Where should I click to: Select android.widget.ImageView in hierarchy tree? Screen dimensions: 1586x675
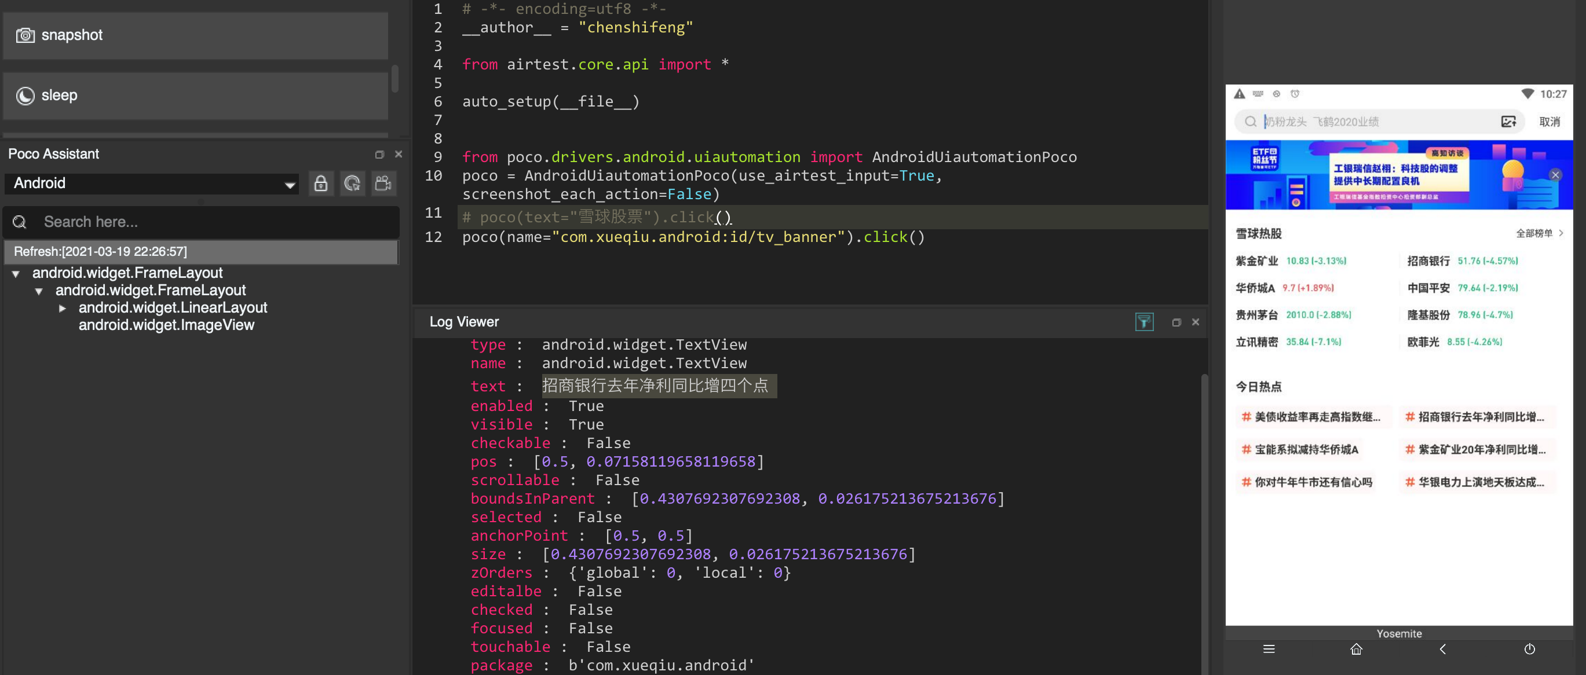pos(166,325)
